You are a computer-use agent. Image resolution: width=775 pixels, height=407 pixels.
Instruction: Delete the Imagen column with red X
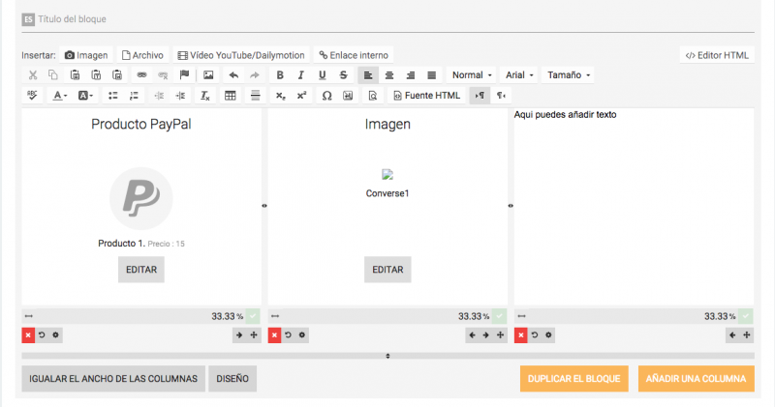coord(274,334)
